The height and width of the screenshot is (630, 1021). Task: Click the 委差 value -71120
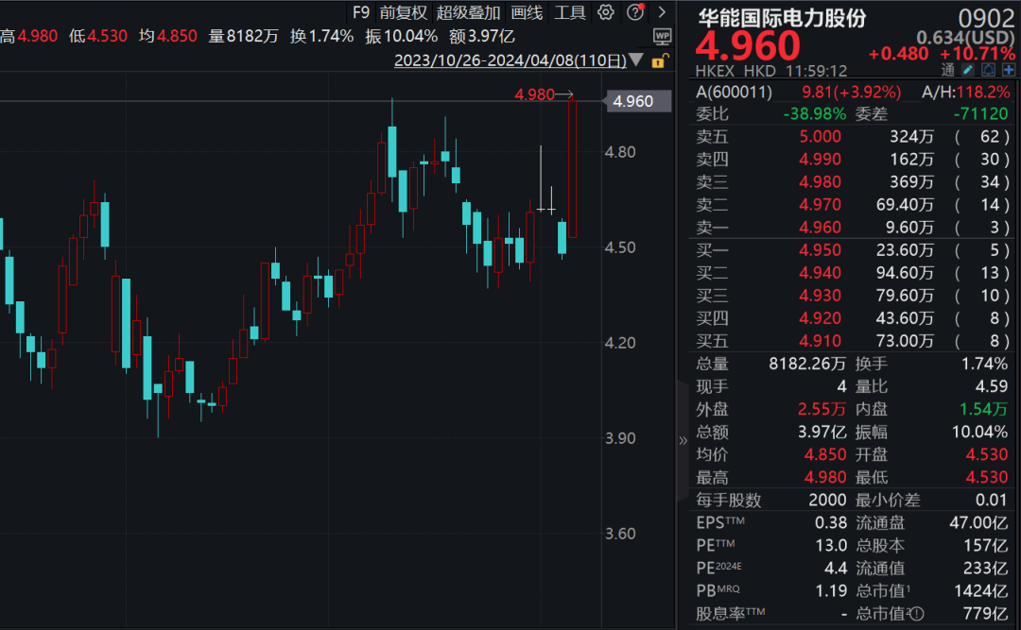(980, 114)
